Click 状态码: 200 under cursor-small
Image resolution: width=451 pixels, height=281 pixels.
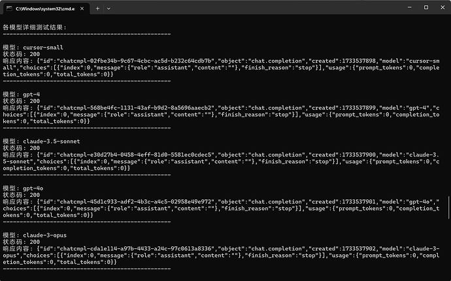(x=22, y=54)
